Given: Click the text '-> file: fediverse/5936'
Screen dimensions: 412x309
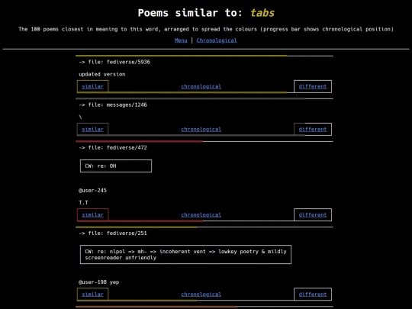Looking at the screenshot, I should tap(114, 62).
